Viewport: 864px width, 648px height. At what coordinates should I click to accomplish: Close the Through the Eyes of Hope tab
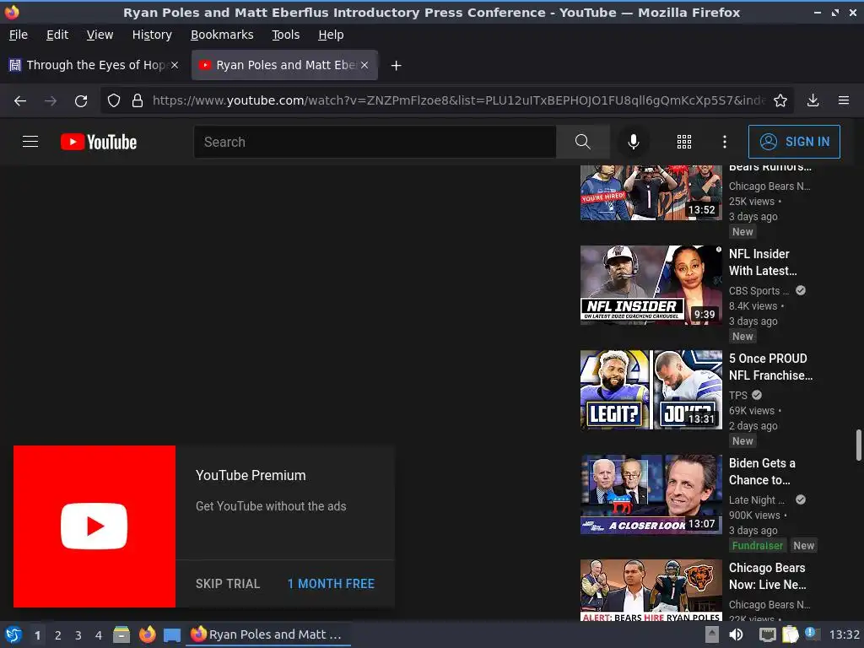coord(174,65)
